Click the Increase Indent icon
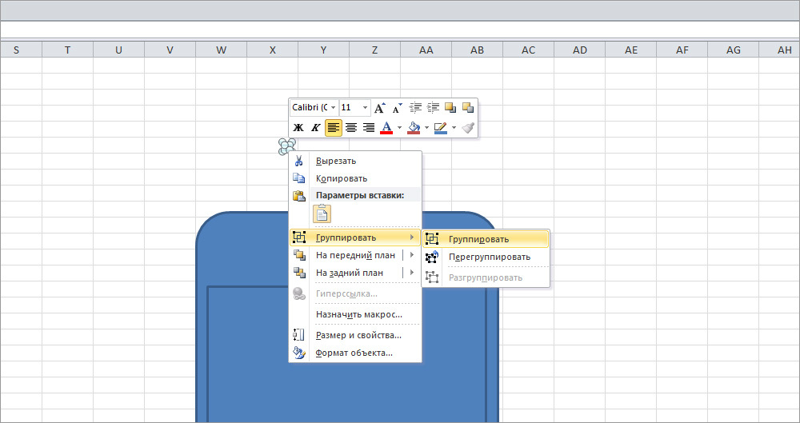Viewport: 800px width, 423px height. [433, 108]
